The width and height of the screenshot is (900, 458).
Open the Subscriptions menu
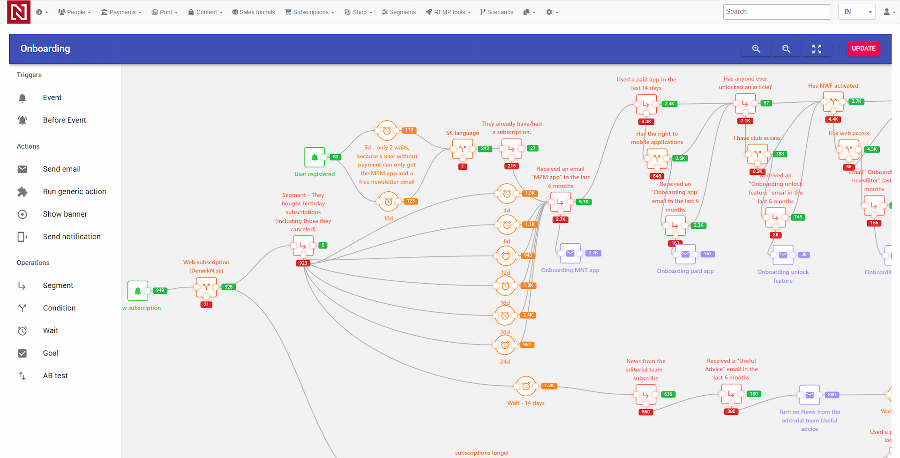310,12
